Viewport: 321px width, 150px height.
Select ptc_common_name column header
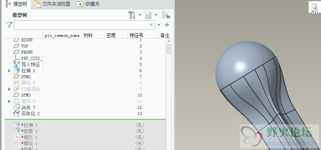tap(62, 35)
